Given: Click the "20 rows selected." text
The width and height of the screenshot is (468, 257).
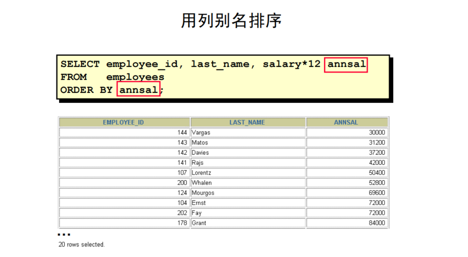Looking at the screenshot, I should pos(82,245).
